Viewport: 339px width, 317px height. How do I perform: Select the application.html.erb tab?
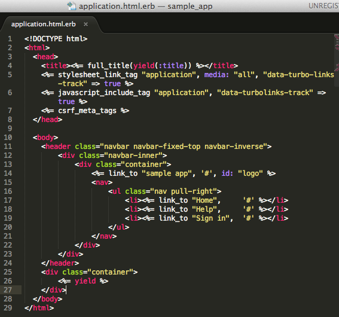44,24
